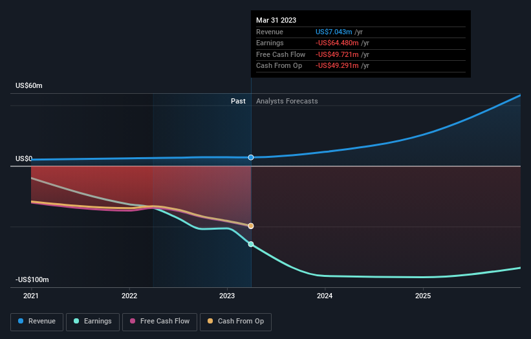Click the -US$64.480m earnings value

pyautogui.click(x=337, y=43)
